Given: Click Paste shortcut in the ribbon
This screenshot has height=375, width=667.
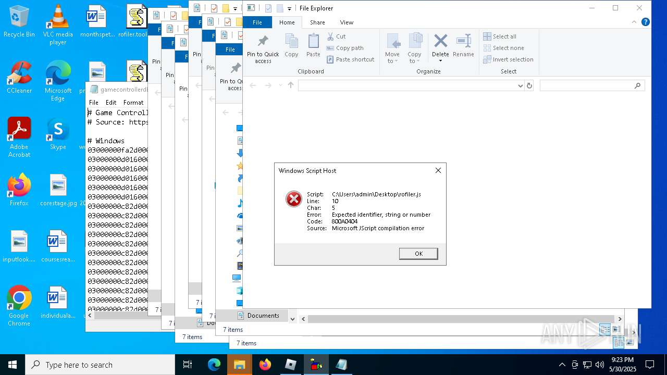Looking at the screenshot, I should point(350,59).
